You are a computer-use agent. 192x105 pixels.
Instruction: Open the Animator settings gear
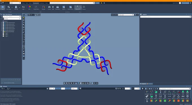(x=143, y=88)
